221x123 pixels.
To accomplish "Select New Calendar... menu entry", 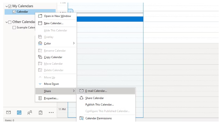I will 56,23.
